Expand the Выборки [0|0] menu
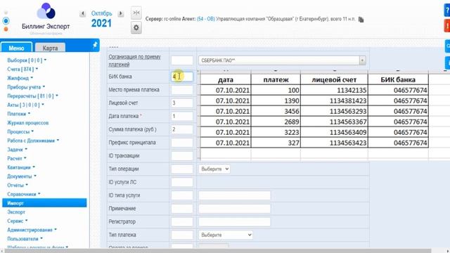This screenshot has width=450, height=253. tap(27, 60)
